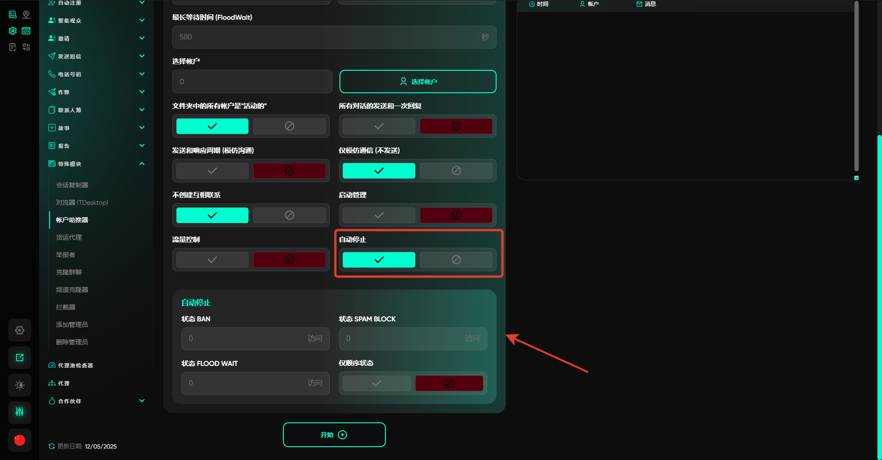Image resolution: width=882 pixels, height=460 pixels.
Task: Collapse the 特殊模块 section chevron
Action: click(x=142, y=164)
